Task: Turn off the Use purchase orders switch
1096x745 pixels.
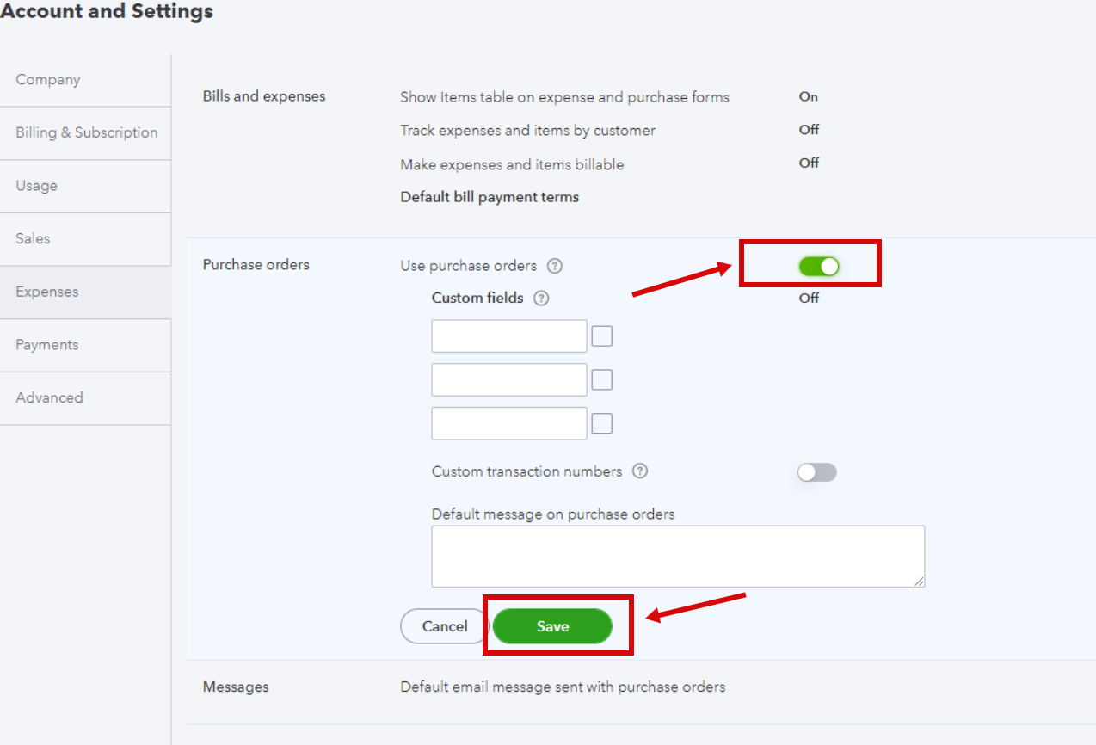Action: 819,267
